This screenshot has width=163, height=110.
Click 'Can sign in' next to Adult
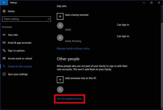click(x=123, y=25)
